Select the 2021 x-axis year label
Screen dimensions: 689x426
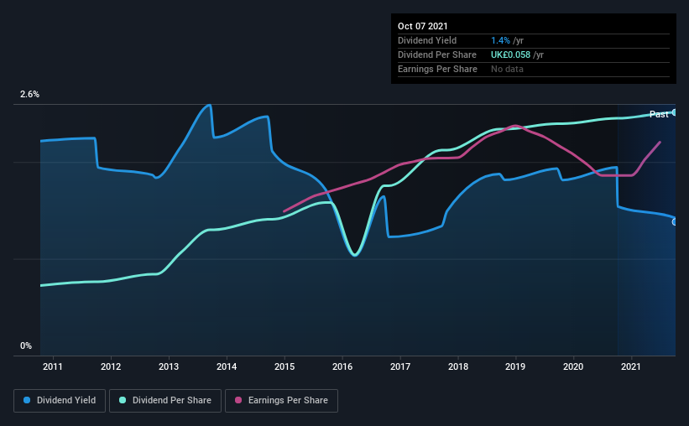point(631,366)
